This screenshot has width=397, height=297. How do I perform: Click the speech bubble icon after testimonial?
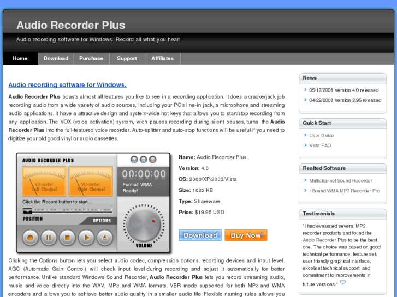[343, 282]
